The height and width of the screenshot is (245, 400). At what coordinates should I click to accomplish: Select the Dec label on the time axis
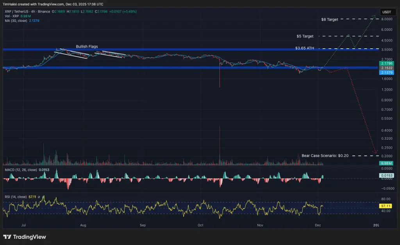[x=317, y=225]
